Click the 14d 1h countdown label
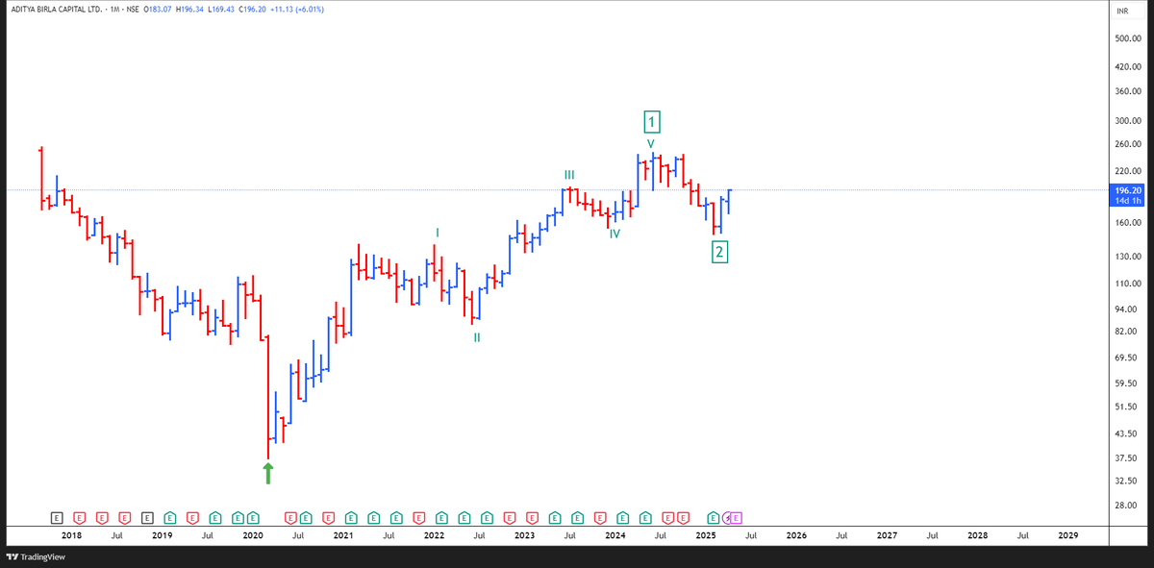Viewport: 1154px width, 568px height. [x=1126, y=200]
